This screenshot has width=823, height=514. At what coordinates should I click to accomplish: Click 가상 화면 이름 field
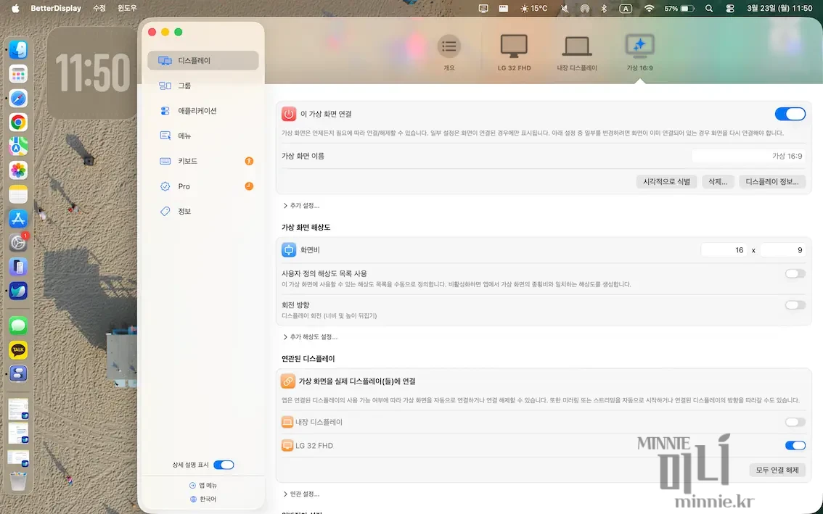(x=748, y=156)
